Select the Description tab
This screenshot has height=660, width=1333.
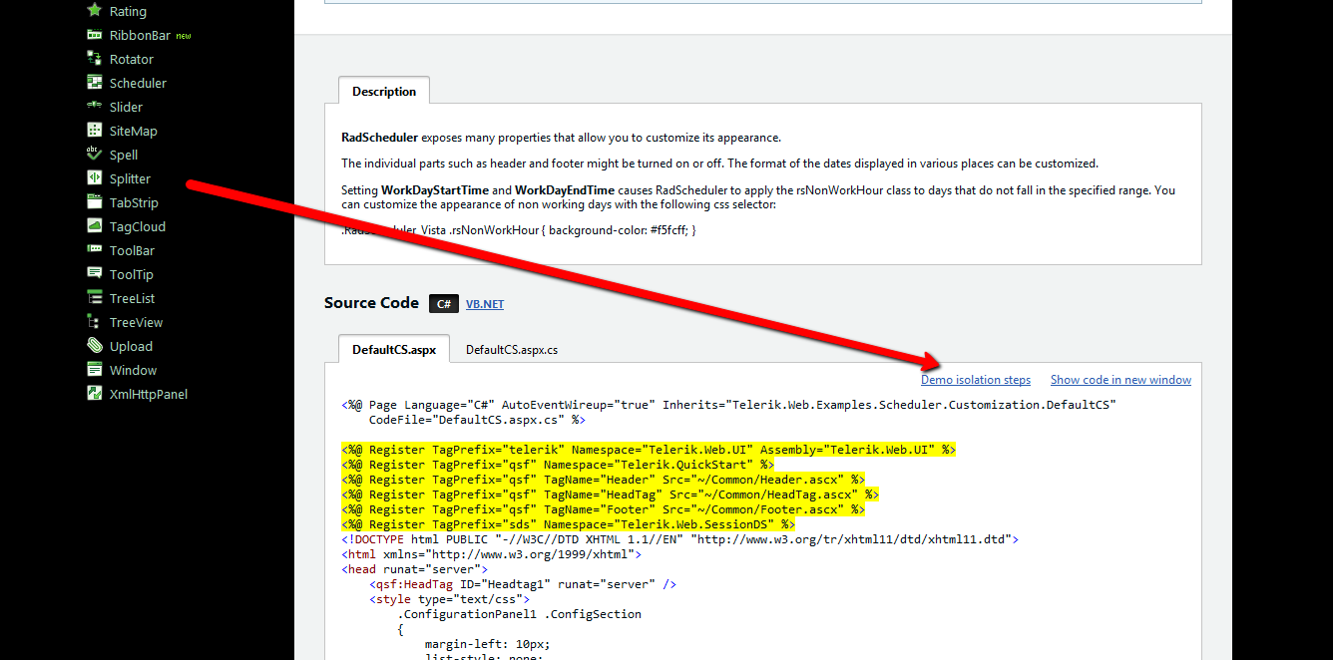(384, 91)
